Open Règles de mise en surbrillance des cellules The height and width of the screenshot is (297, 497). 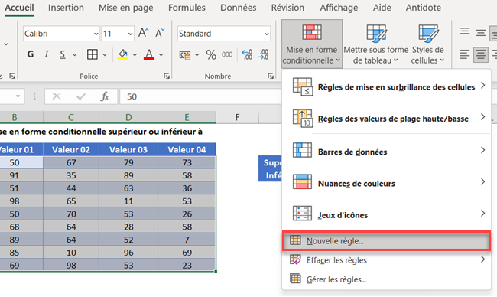click(387, 87)
